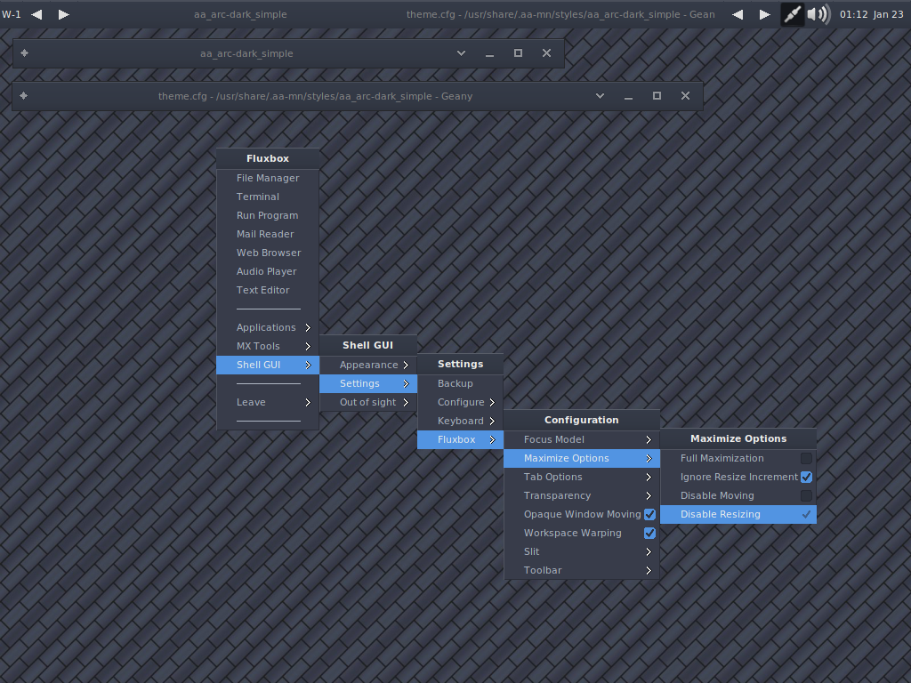Expand Focus Model submenu

[x=582, y=439]
